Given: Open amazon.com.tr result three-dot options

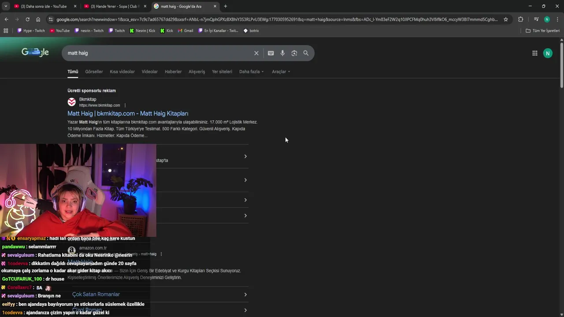Looking at the screenshot, I should (x=161, y=254).
